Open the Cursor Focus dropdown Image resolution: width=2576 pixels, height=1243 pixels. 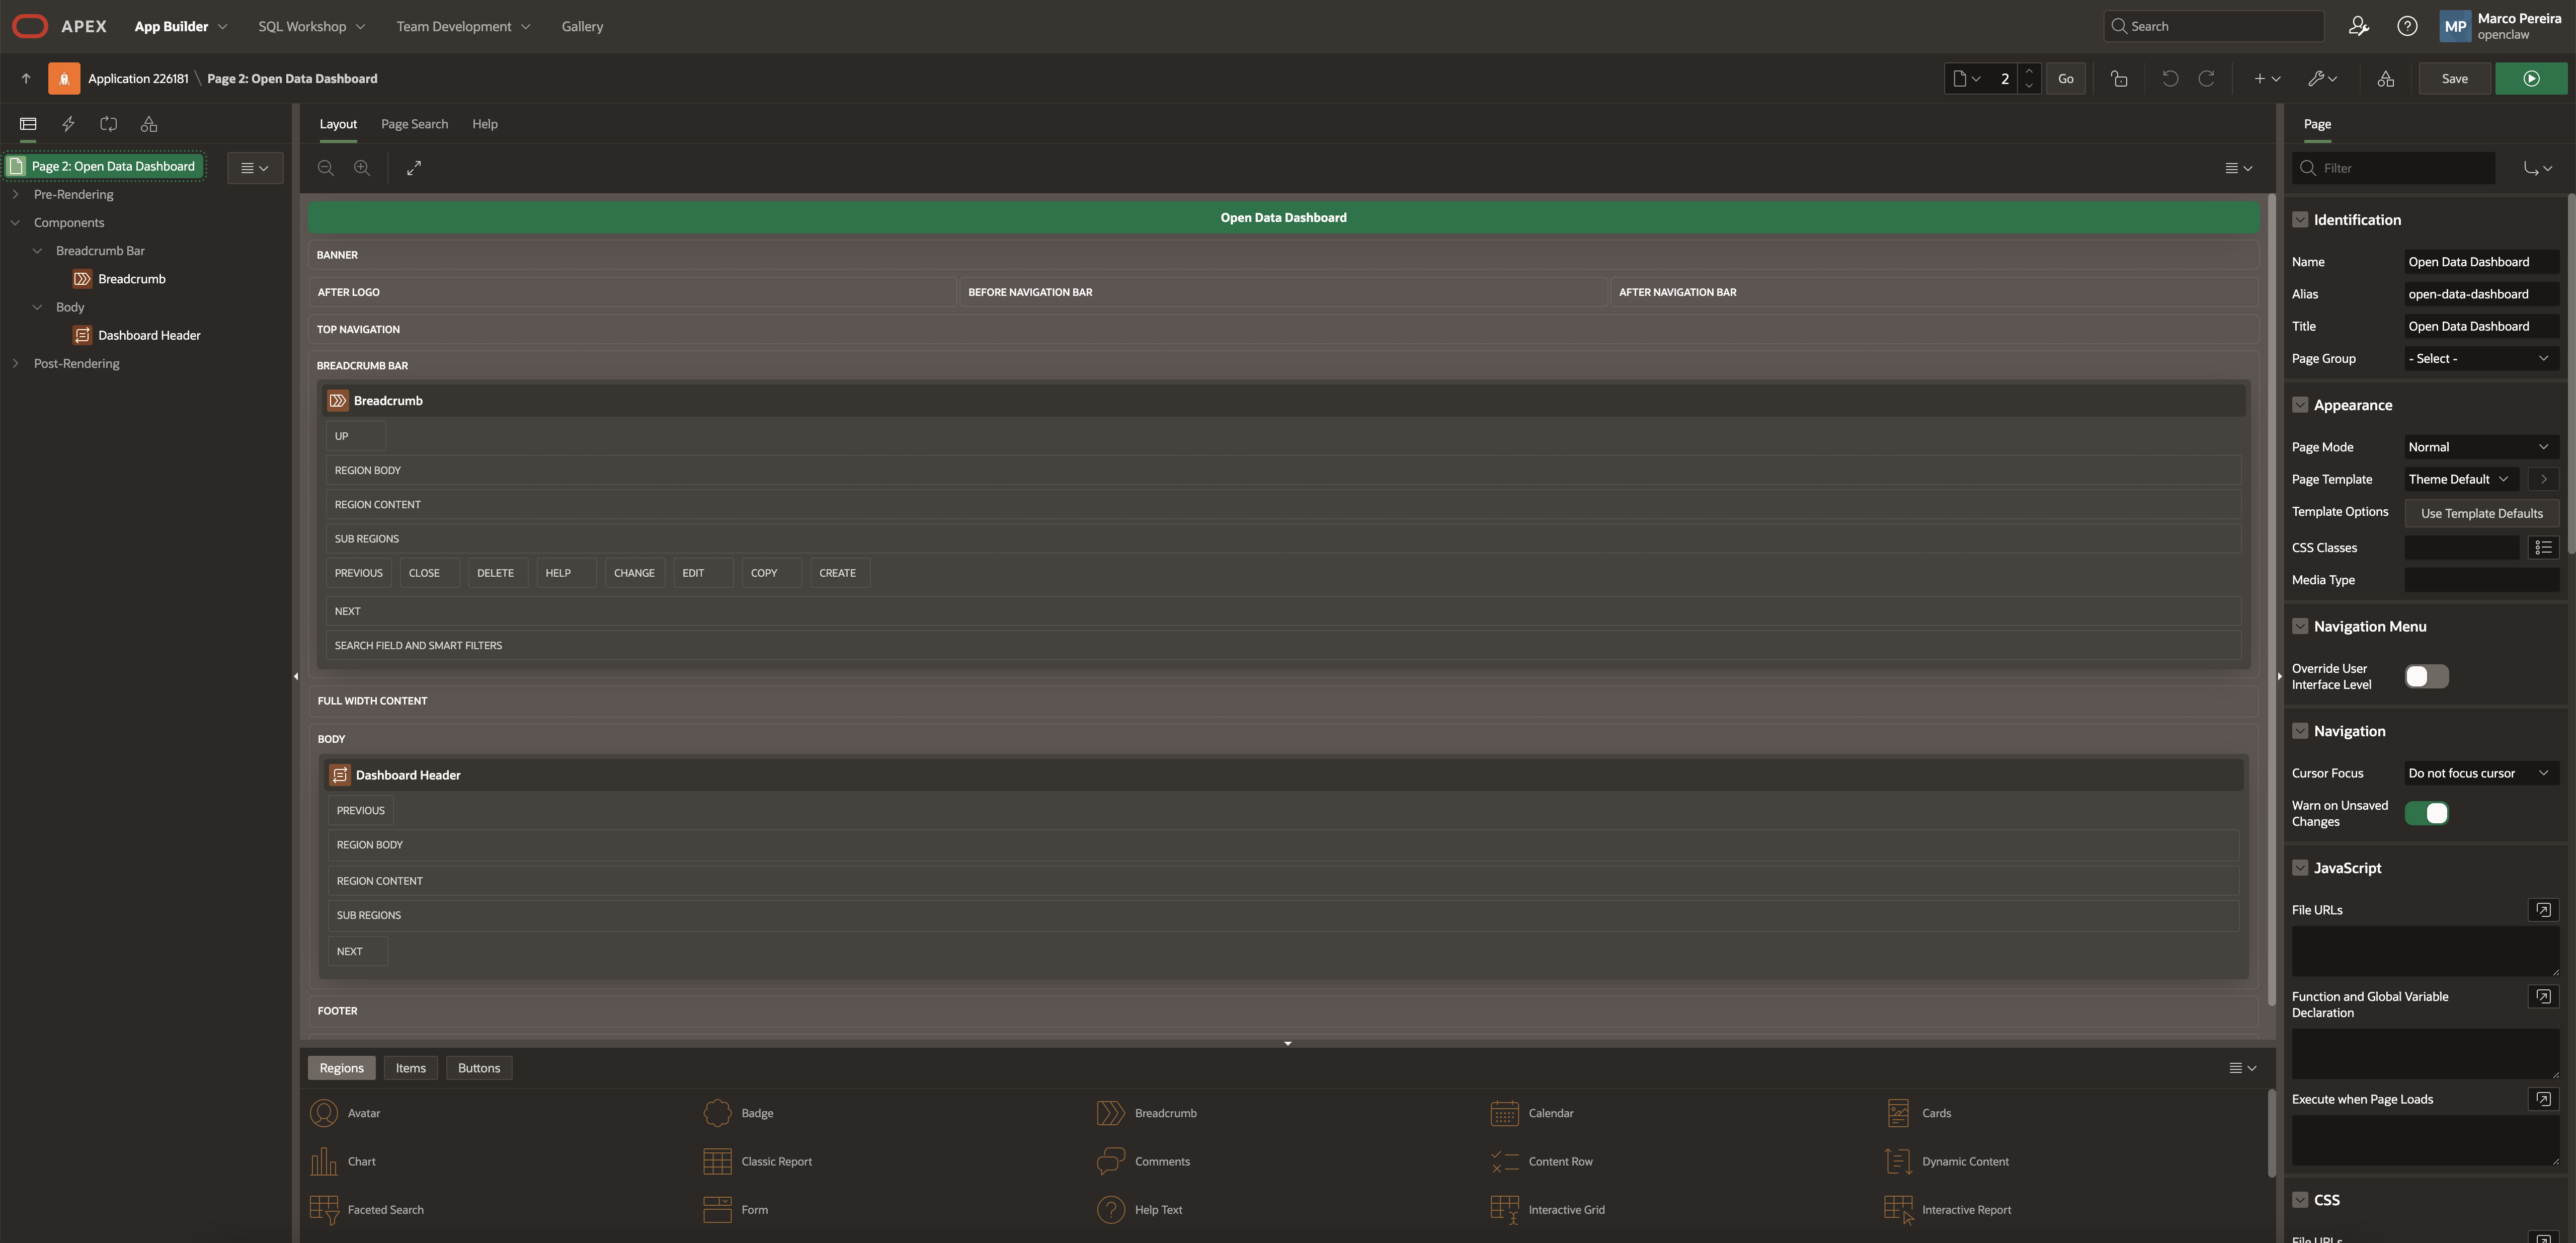[x=2480, y=773]
